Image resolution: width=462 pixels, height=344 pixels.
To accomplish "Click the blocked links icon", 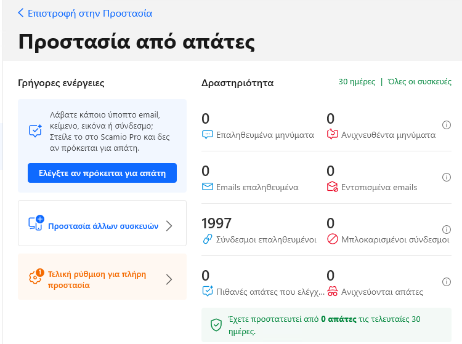I will click(x=332, y=240).
